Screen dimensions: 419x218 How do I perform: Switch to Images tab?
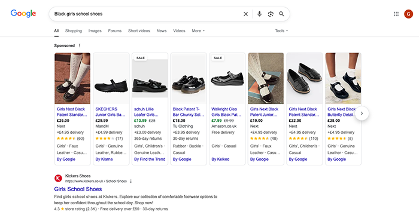pyautogui.click(x=95, y=31)
